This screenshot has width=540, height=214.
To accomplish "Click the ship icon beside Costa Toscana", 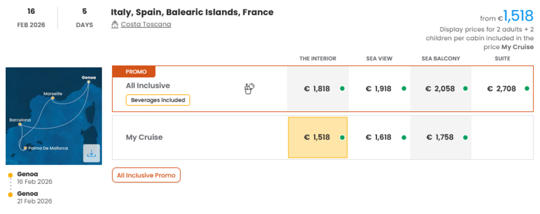I will click(115, 24).
